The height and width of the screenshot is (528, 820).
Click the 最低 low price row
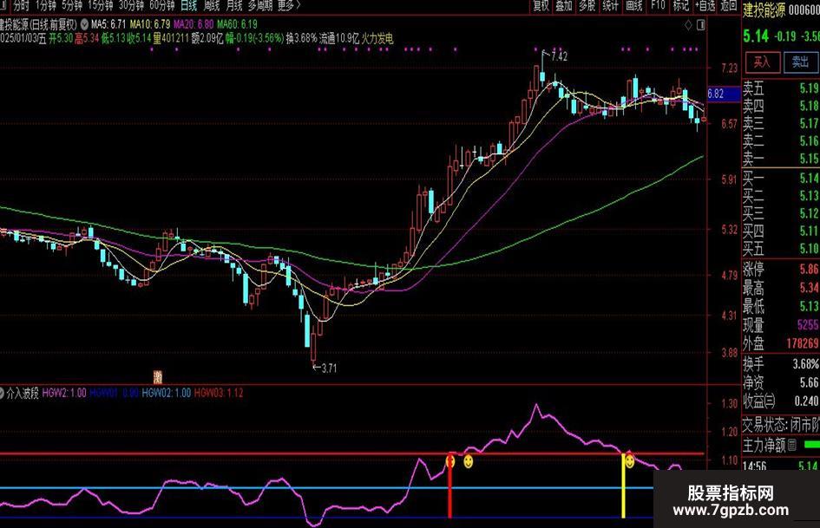point(781,306)
